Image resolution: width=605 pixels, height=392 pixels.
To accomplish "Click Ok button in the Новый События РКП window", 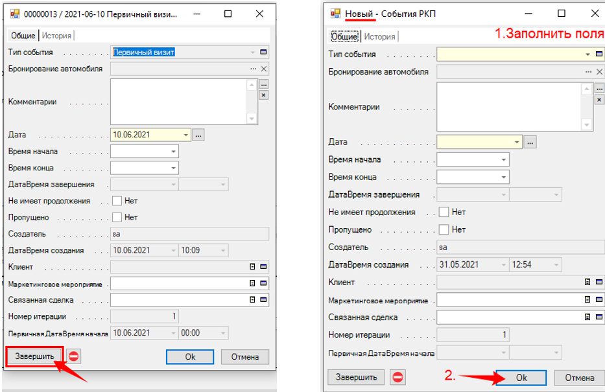I will tap(521, 378).
